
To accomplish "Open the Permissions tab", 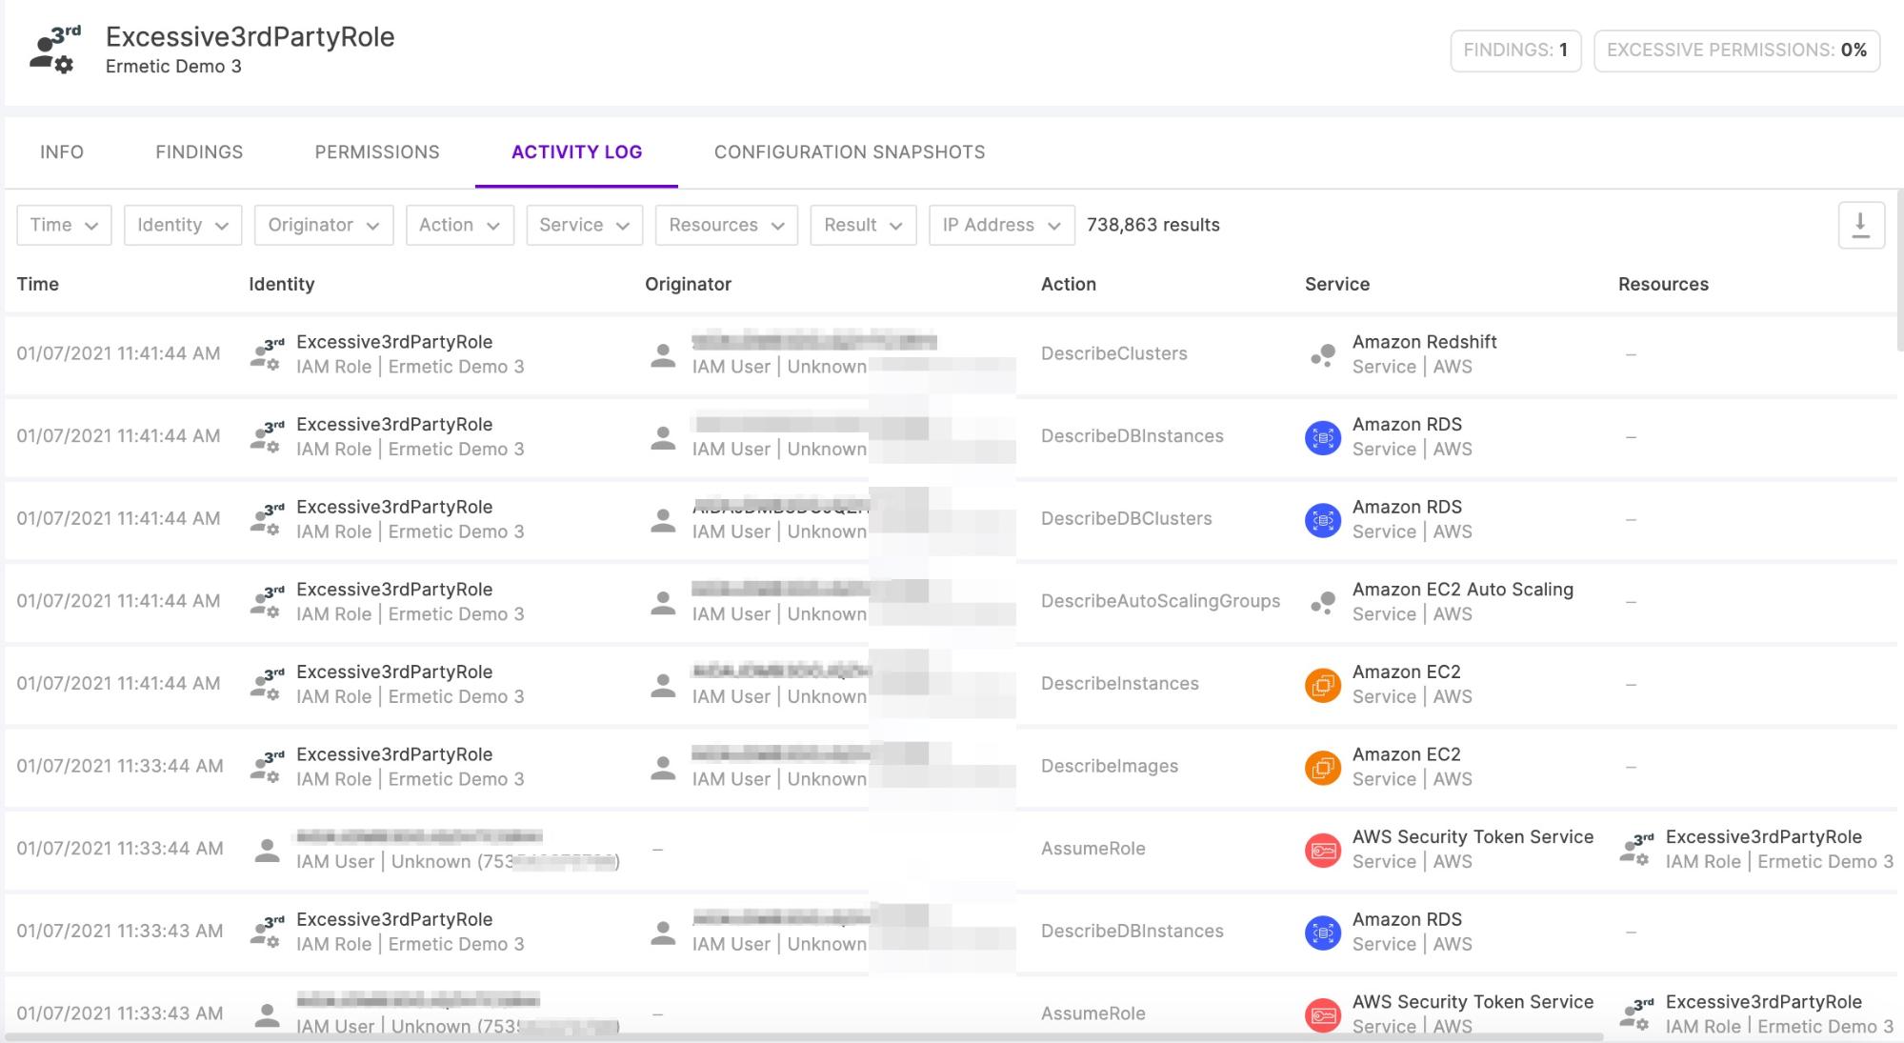I will click(x=377, y=152).
